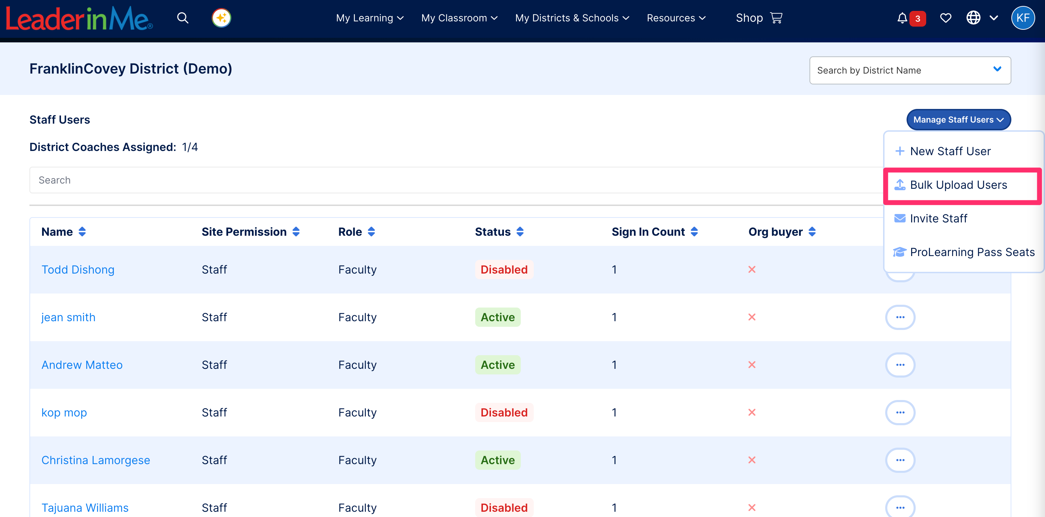This screenshot has width=1045, height=517.
Task: Open more options for Christina Lamorgese
Action: pyautogui.click(x=900, y=460)
